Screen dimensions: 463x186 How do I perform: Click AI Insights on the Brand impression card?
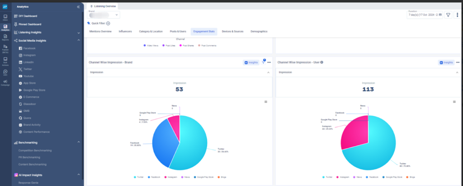click(251, 63)
